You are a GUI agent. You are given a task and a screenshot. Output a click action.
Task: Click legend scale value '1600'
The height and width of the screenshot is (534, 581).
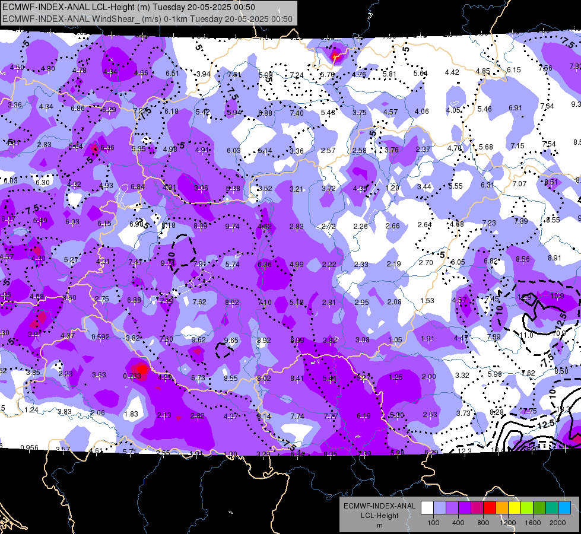tap(532, 523)
